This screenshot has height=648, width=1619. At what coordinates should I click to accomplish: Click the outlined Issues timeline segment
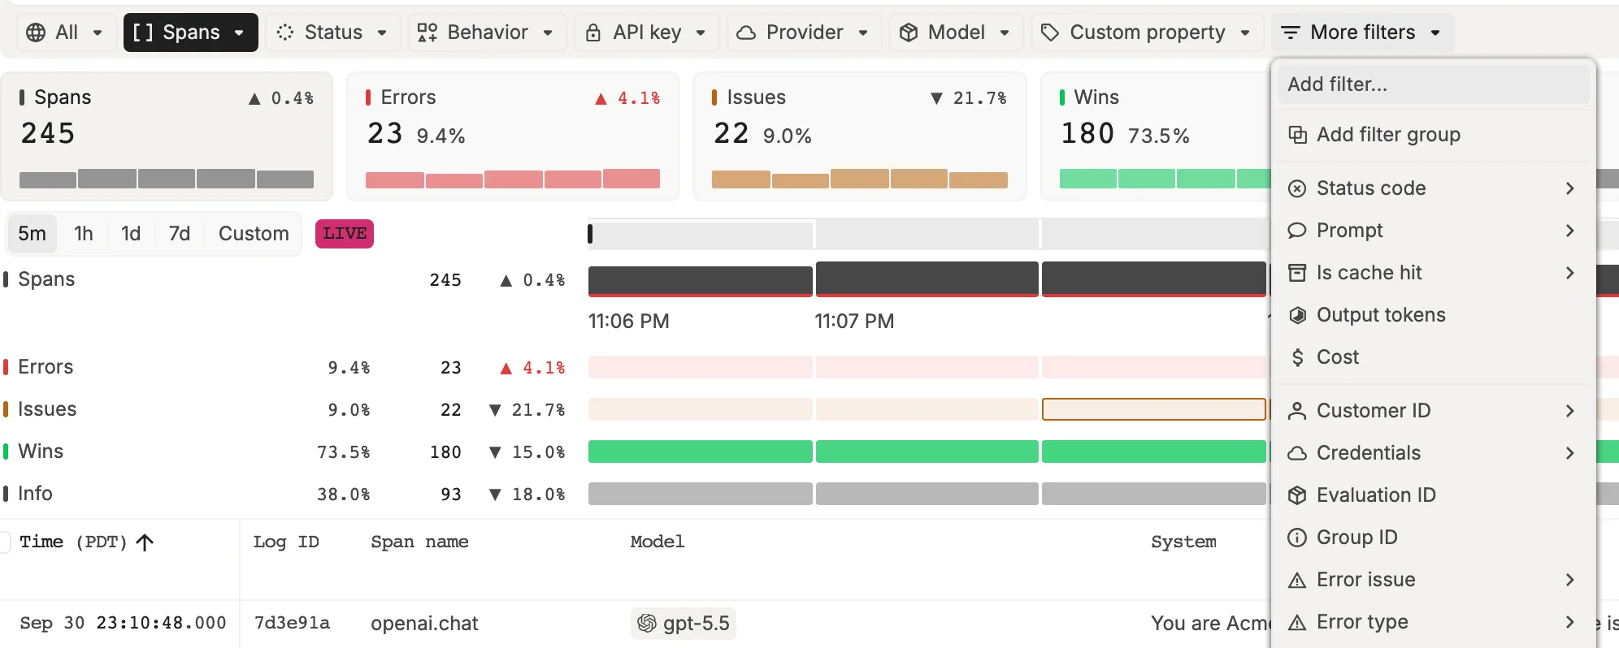tap(1154, 409)
